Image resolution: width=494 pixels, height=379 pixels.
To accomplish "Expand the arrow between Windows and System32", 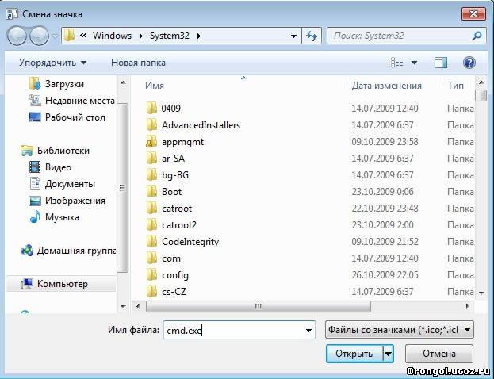I will pos(141,36).
